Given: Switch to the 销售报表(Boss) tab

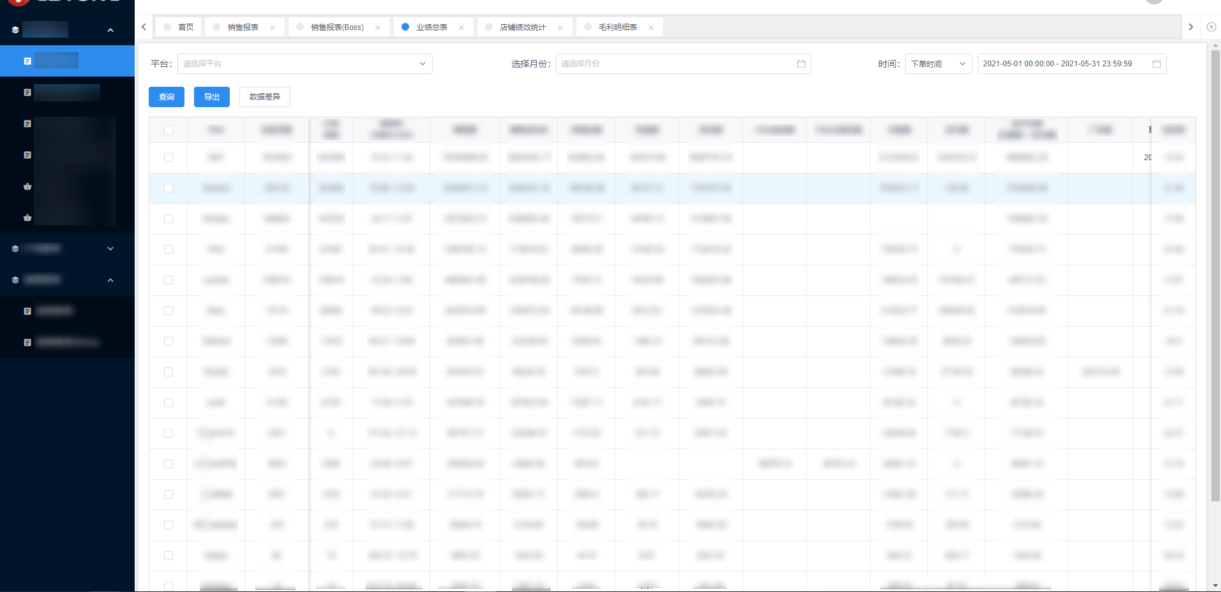Looking at the screenshot, I should pos(337,27).
